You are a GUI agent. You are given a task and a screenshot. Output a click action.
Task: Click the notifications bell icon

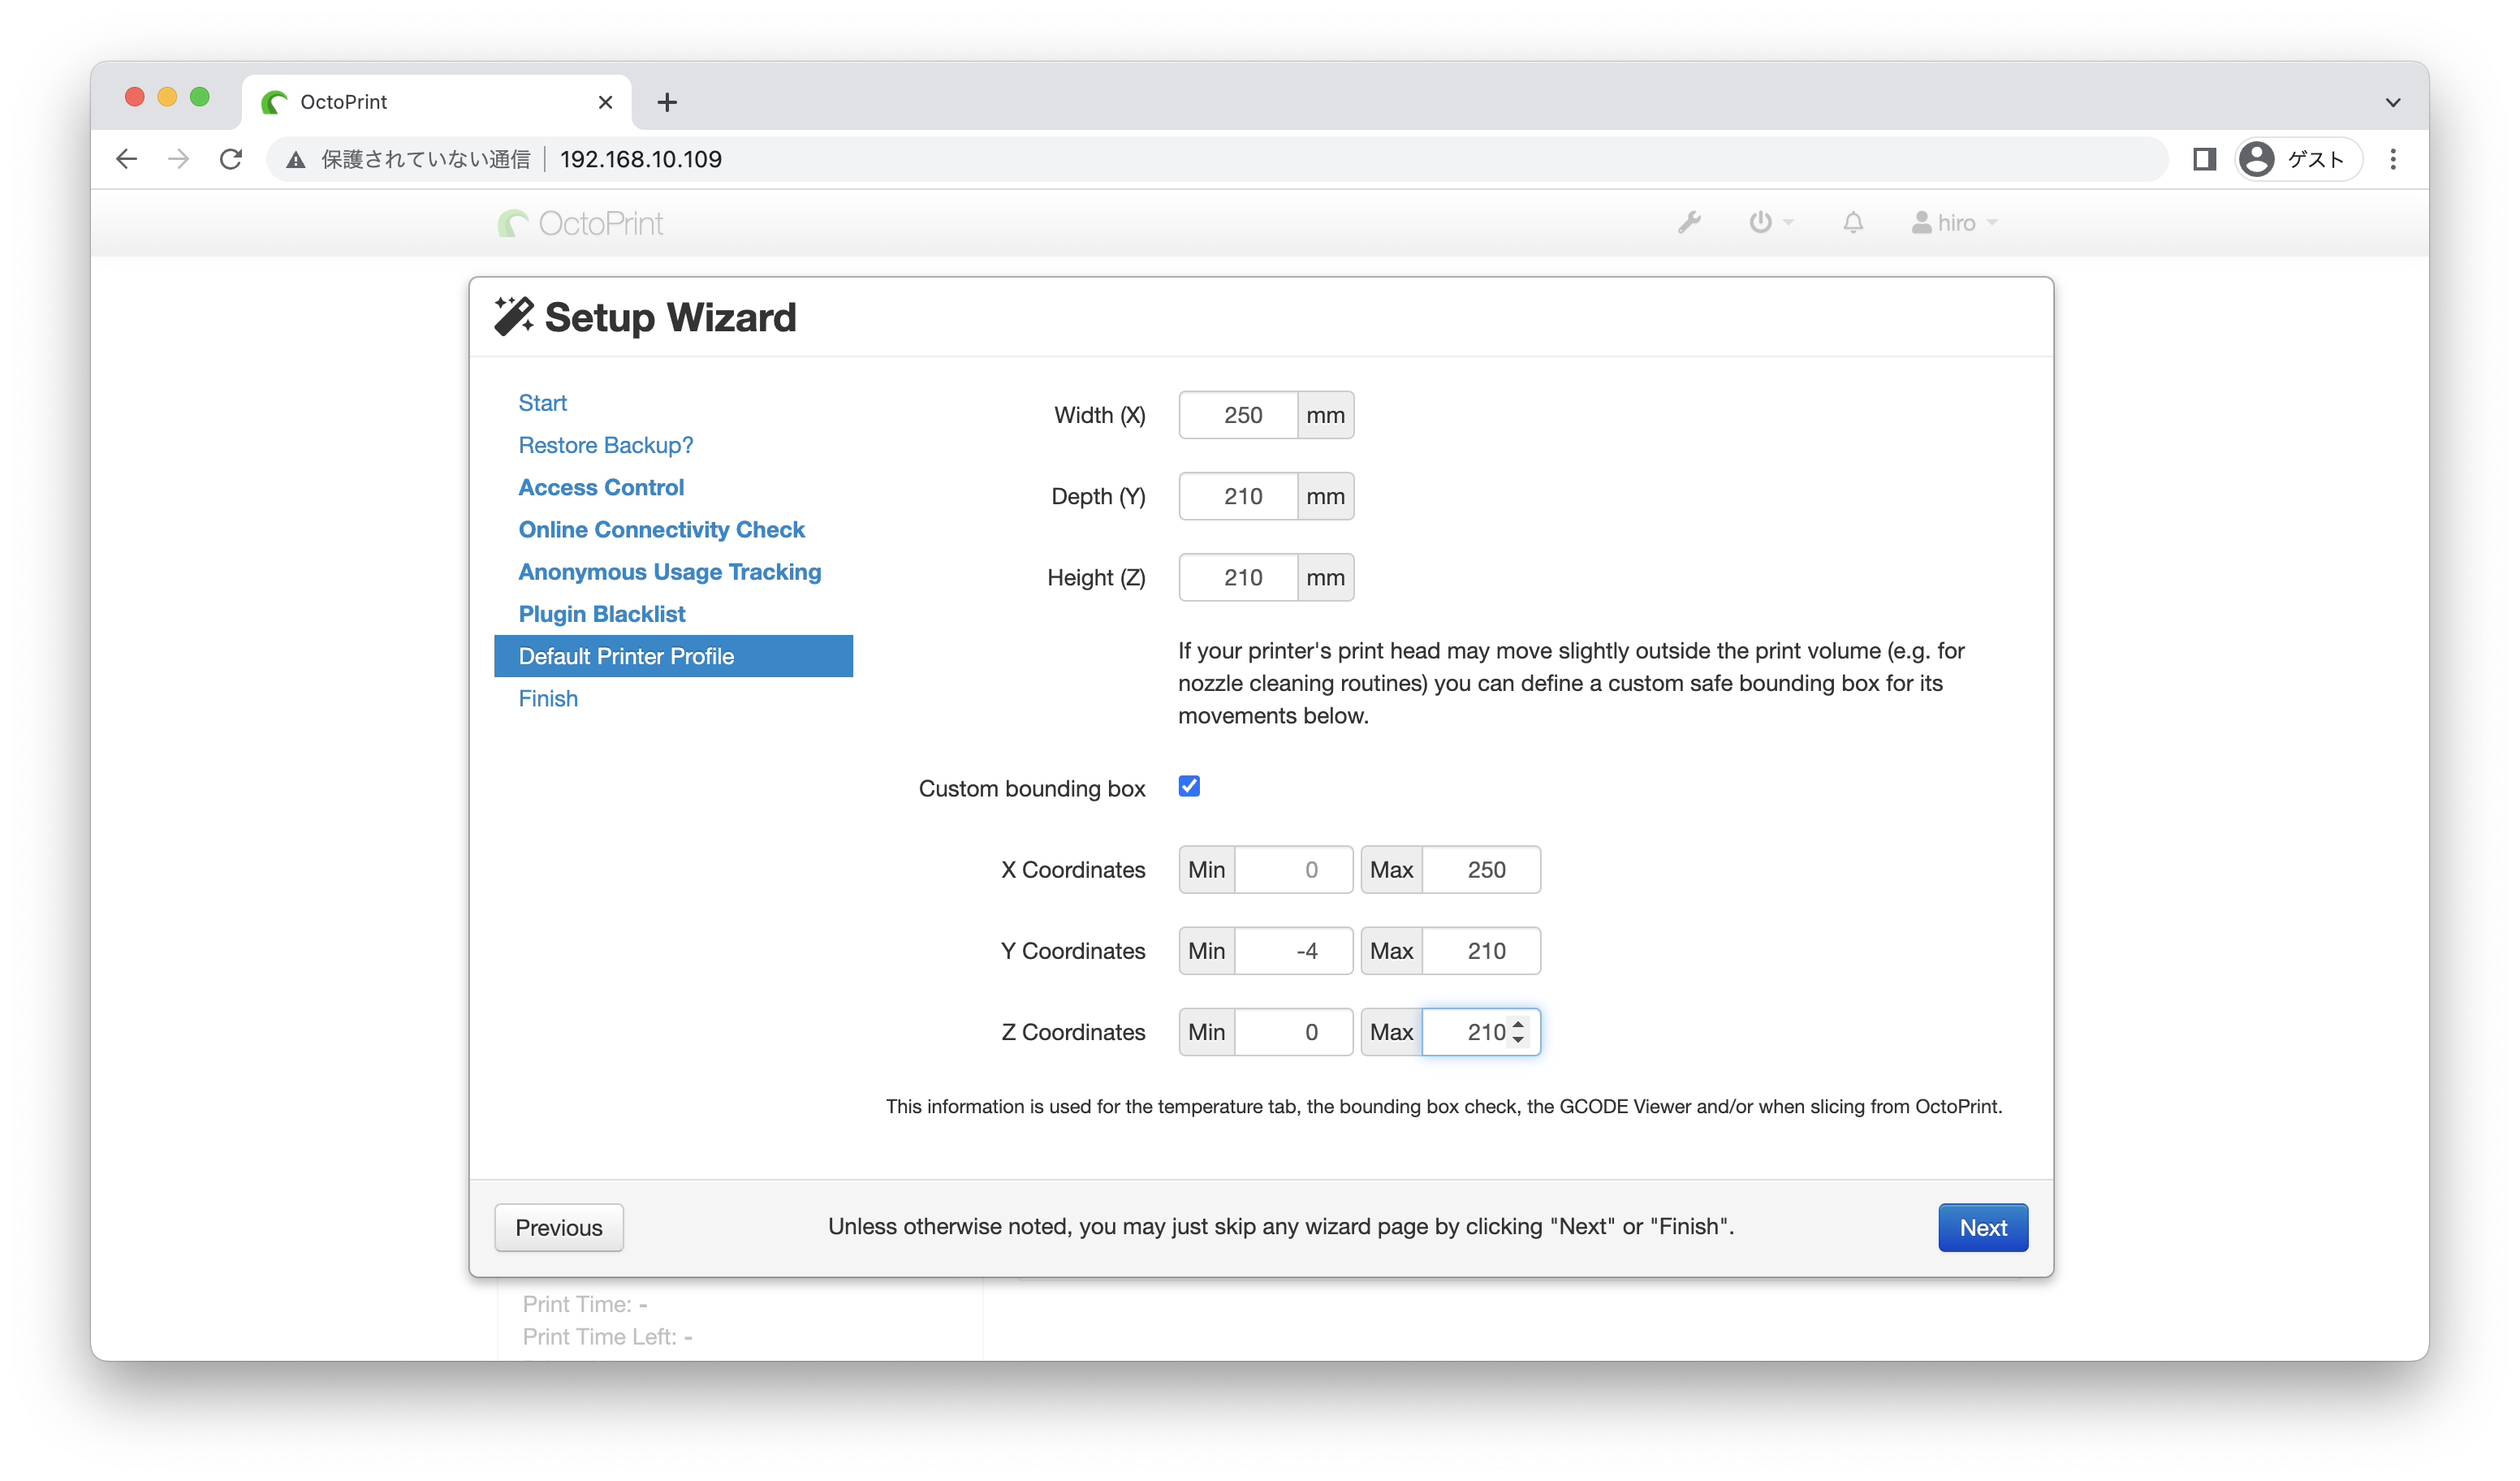1853,222
